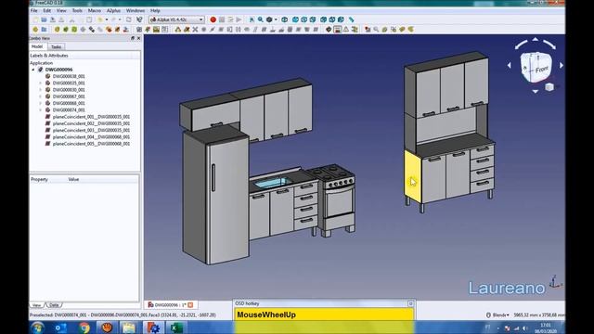Expand the DWG000030_001 tree node

click(x=40, y=90)
